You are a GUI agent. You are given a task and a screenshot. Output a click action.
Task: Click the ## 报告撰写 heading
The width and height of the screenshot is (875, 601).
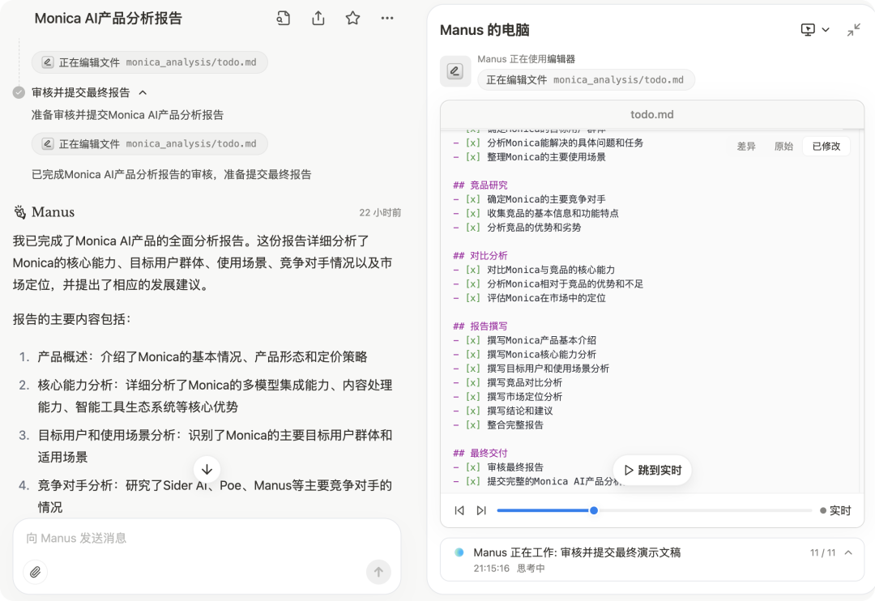point(480,326)
